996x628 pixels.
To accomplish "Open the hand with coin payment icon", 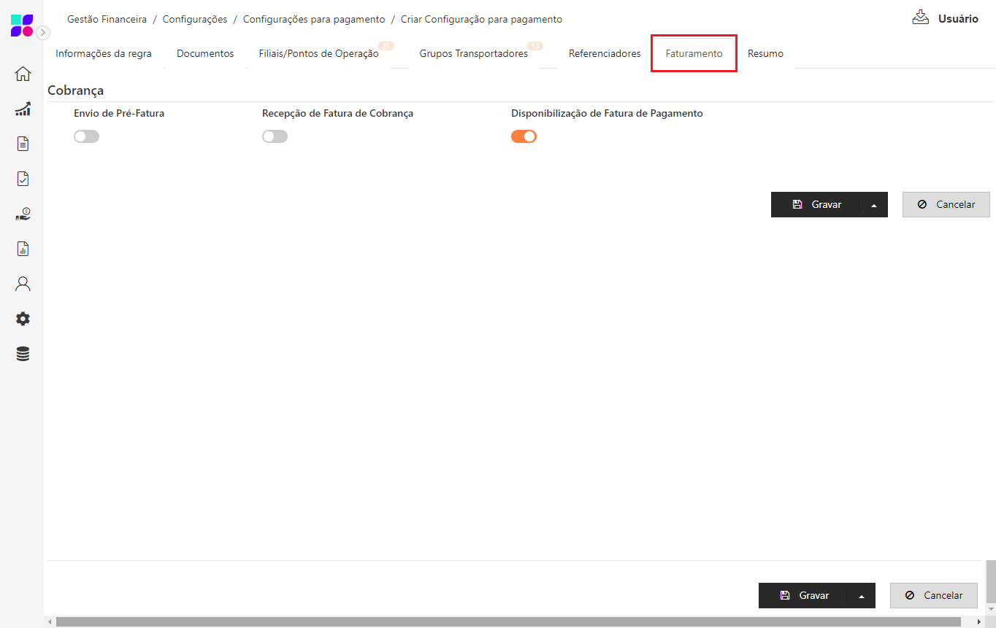I will (x=23, y=214).
